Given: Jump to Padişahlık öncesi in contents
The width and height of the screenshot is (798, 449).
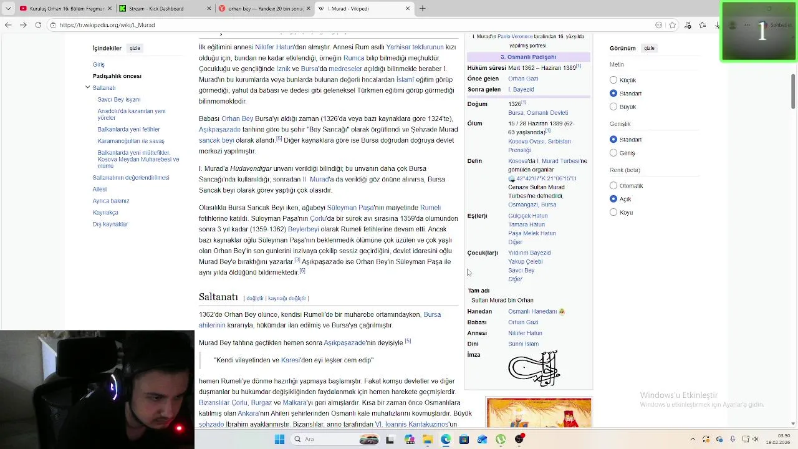Looking at the screenshot, I should 117,76.
